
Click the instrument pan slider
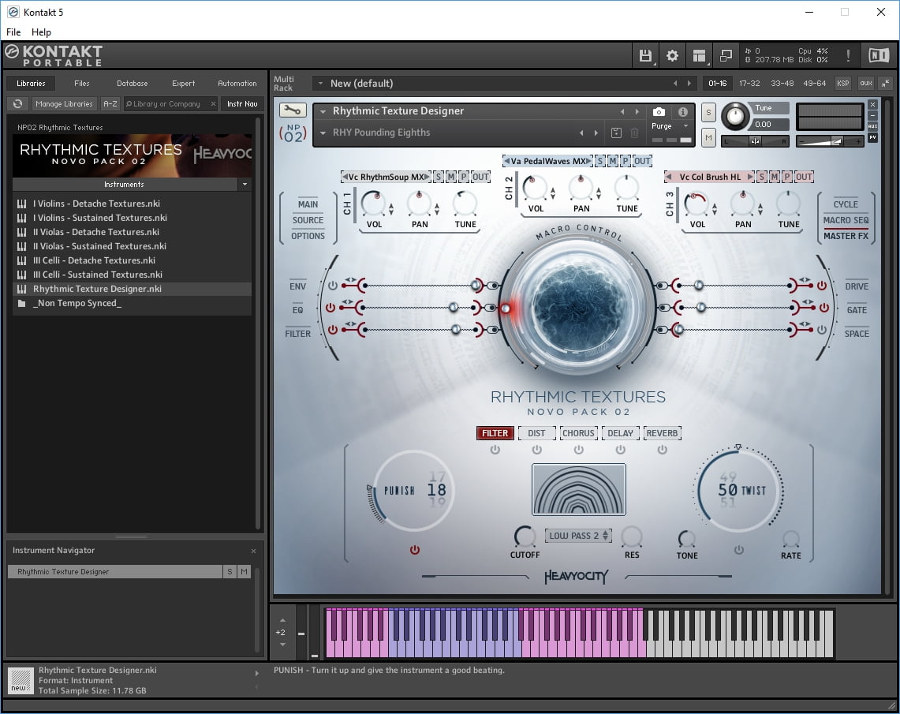[x=756, y=141]
